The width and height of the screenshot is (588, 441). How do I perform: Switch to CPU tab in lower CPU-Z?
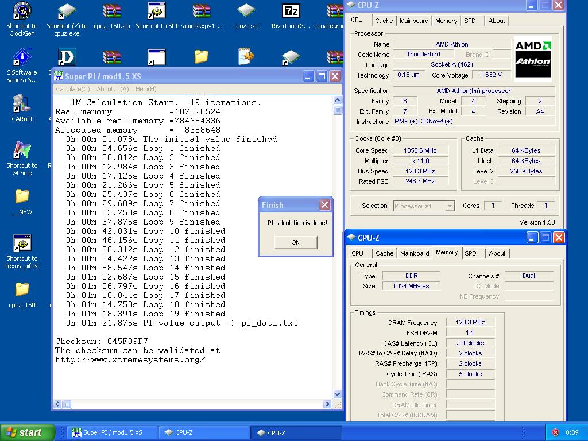[x=357, y=253]
